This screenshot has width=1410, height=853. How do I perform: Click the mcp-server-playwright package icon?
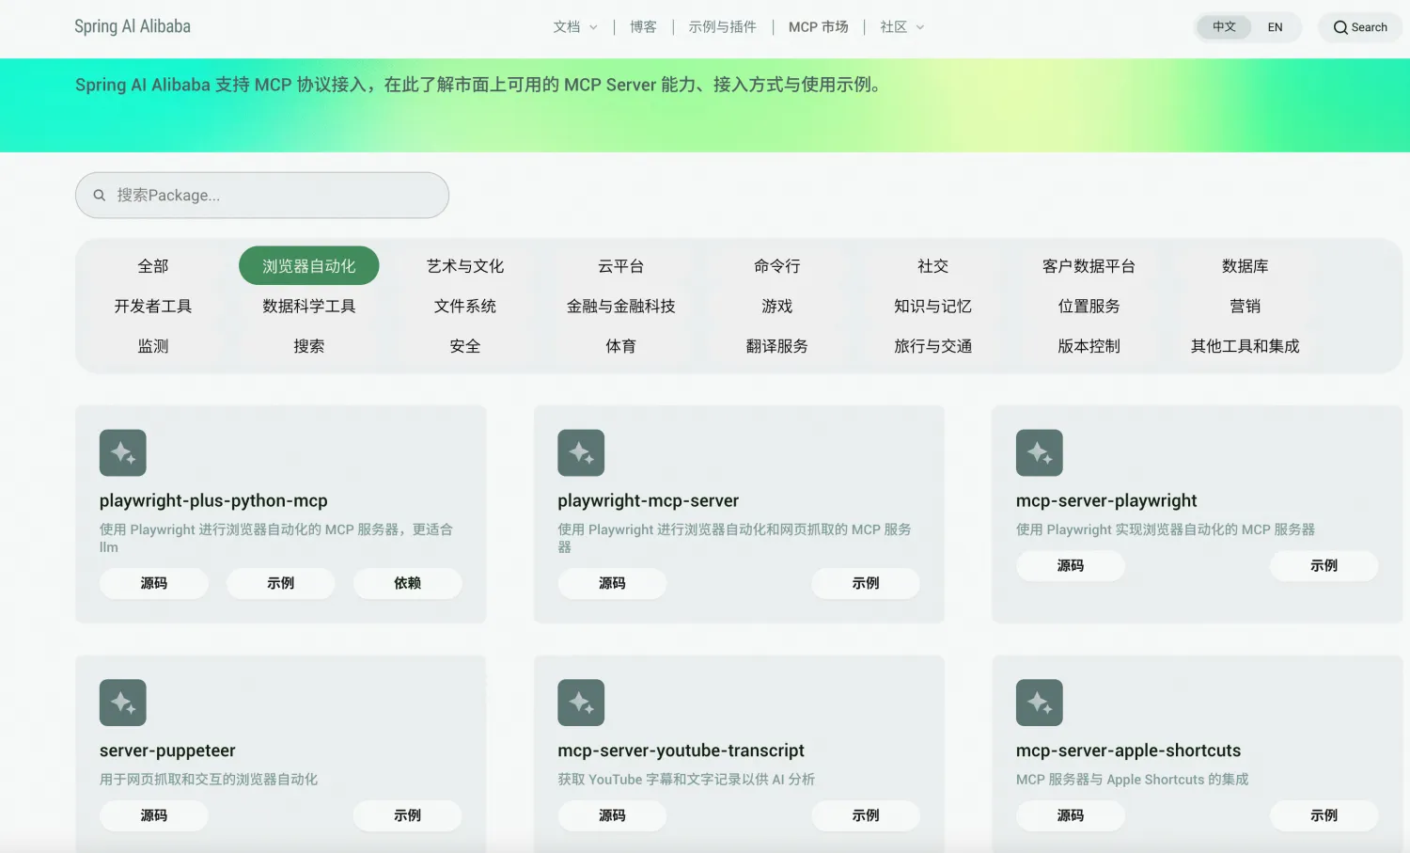click(x=1039, y=453)
